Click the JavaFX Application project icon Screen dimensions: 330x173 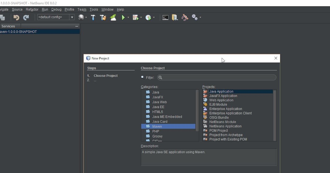(205, 96)
